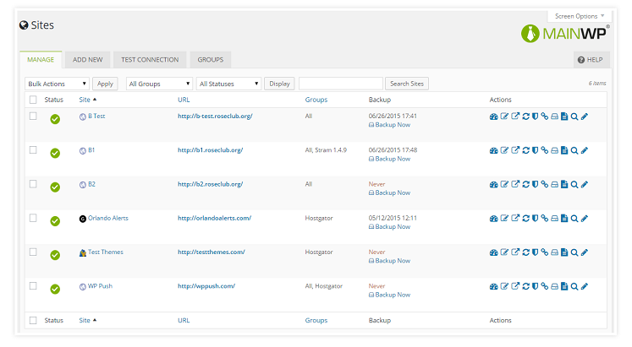Click the magnifier icon for B2
The width and height of the screenshot is (632, 347).
[574, 185]
